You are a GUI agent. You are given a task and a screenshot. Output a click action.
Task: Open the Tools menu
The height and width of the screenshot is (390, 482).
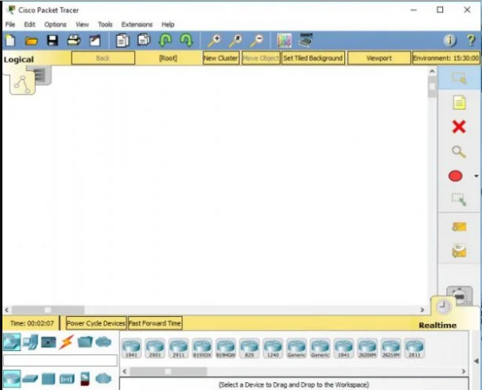pyautogui.click(x=105, y=25)
